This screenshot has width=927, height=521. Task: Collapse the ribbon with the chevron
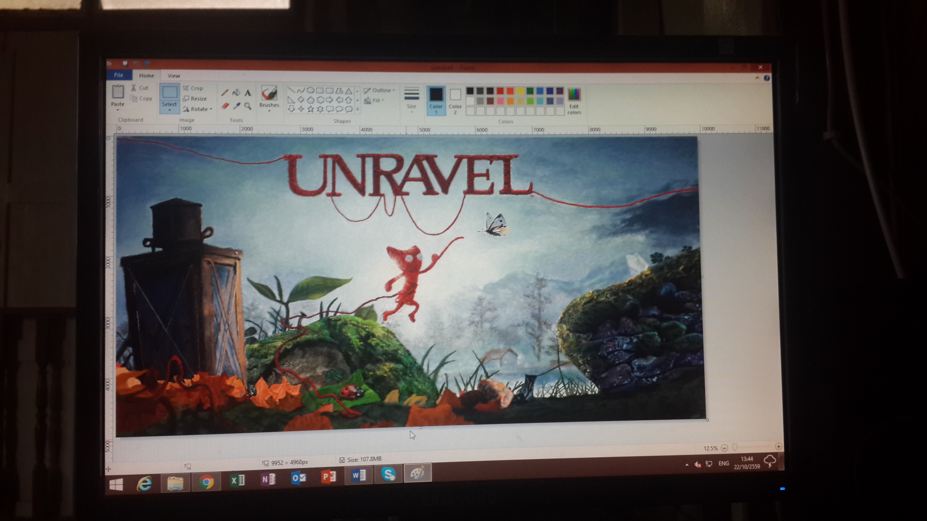pos(757,78)
